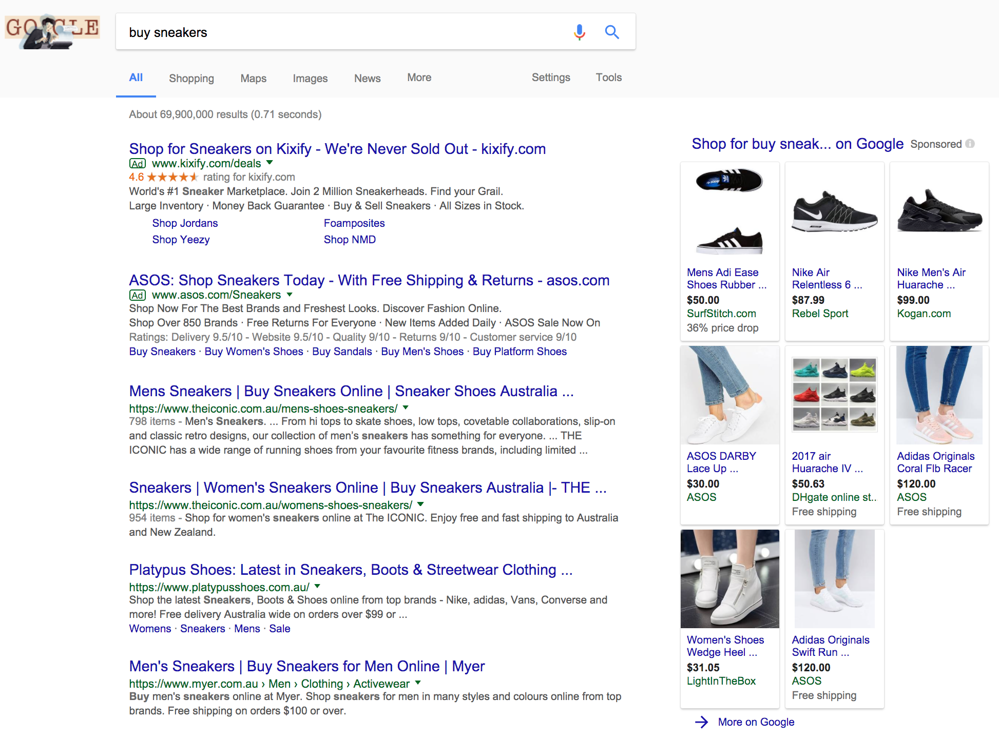
Task: Click the kixify star rating
Action: (172, 177)
